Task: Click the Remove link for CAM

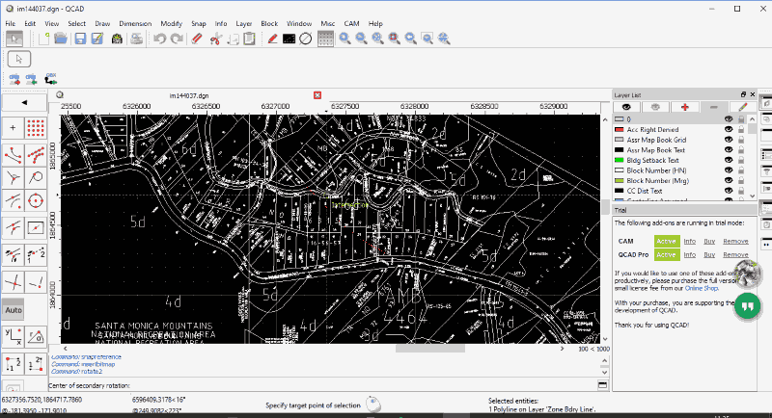Action: pyautogui.click(x=735, y=241)
